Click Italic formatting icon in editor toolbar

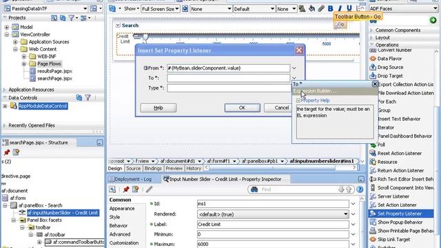pyautogui.click(x=340, y=9)
